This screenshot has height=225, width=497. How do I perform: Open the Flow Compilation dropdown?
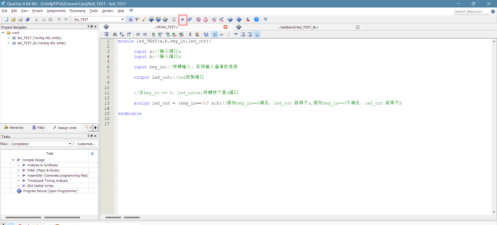tap(70, 144)
